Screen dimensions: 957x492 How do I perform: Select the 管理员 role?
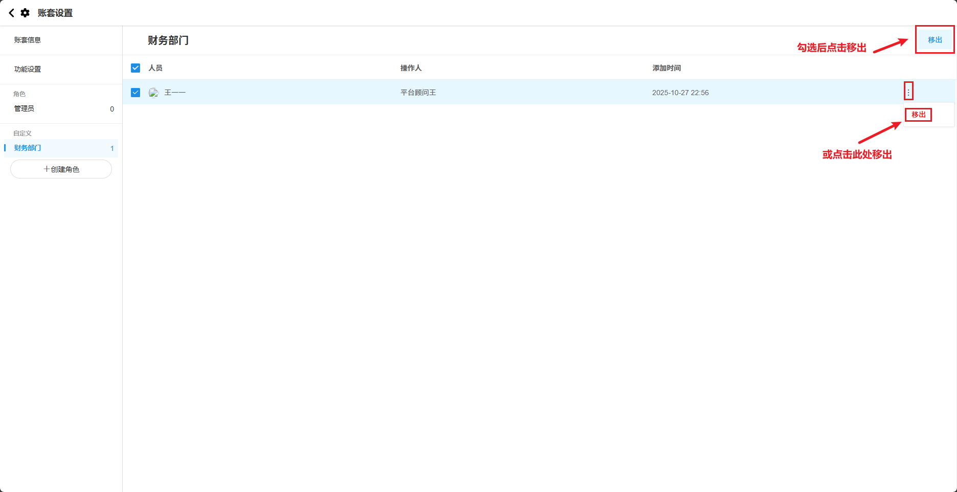pos(25,108)
